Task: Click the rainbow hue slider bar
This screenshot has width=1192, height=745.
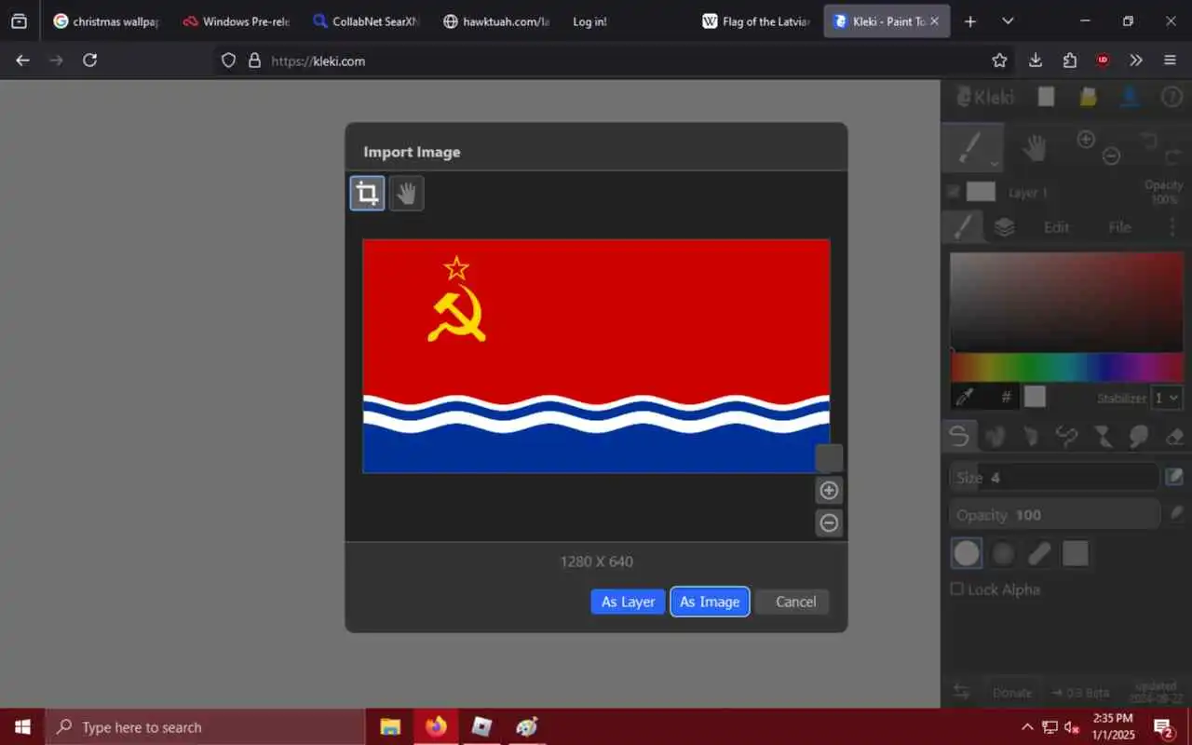Action: (1066, 366)
